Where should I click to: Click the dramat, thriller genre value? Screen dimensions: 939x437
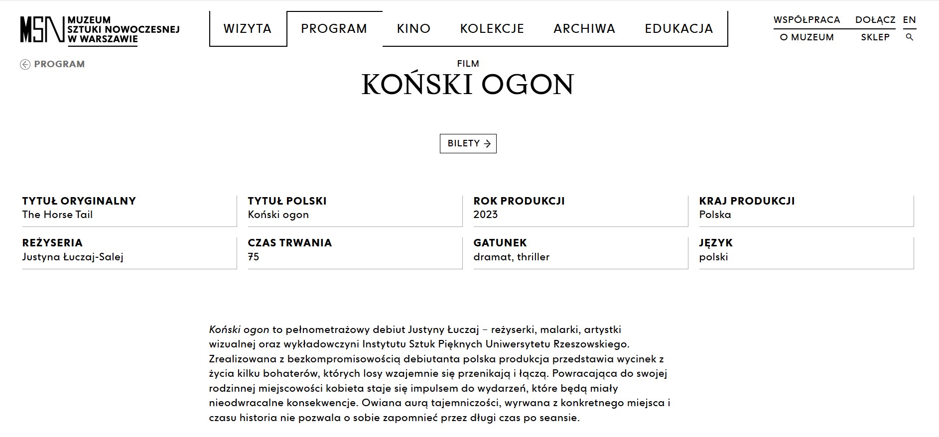pyautogui.click(x=511, y=257)
